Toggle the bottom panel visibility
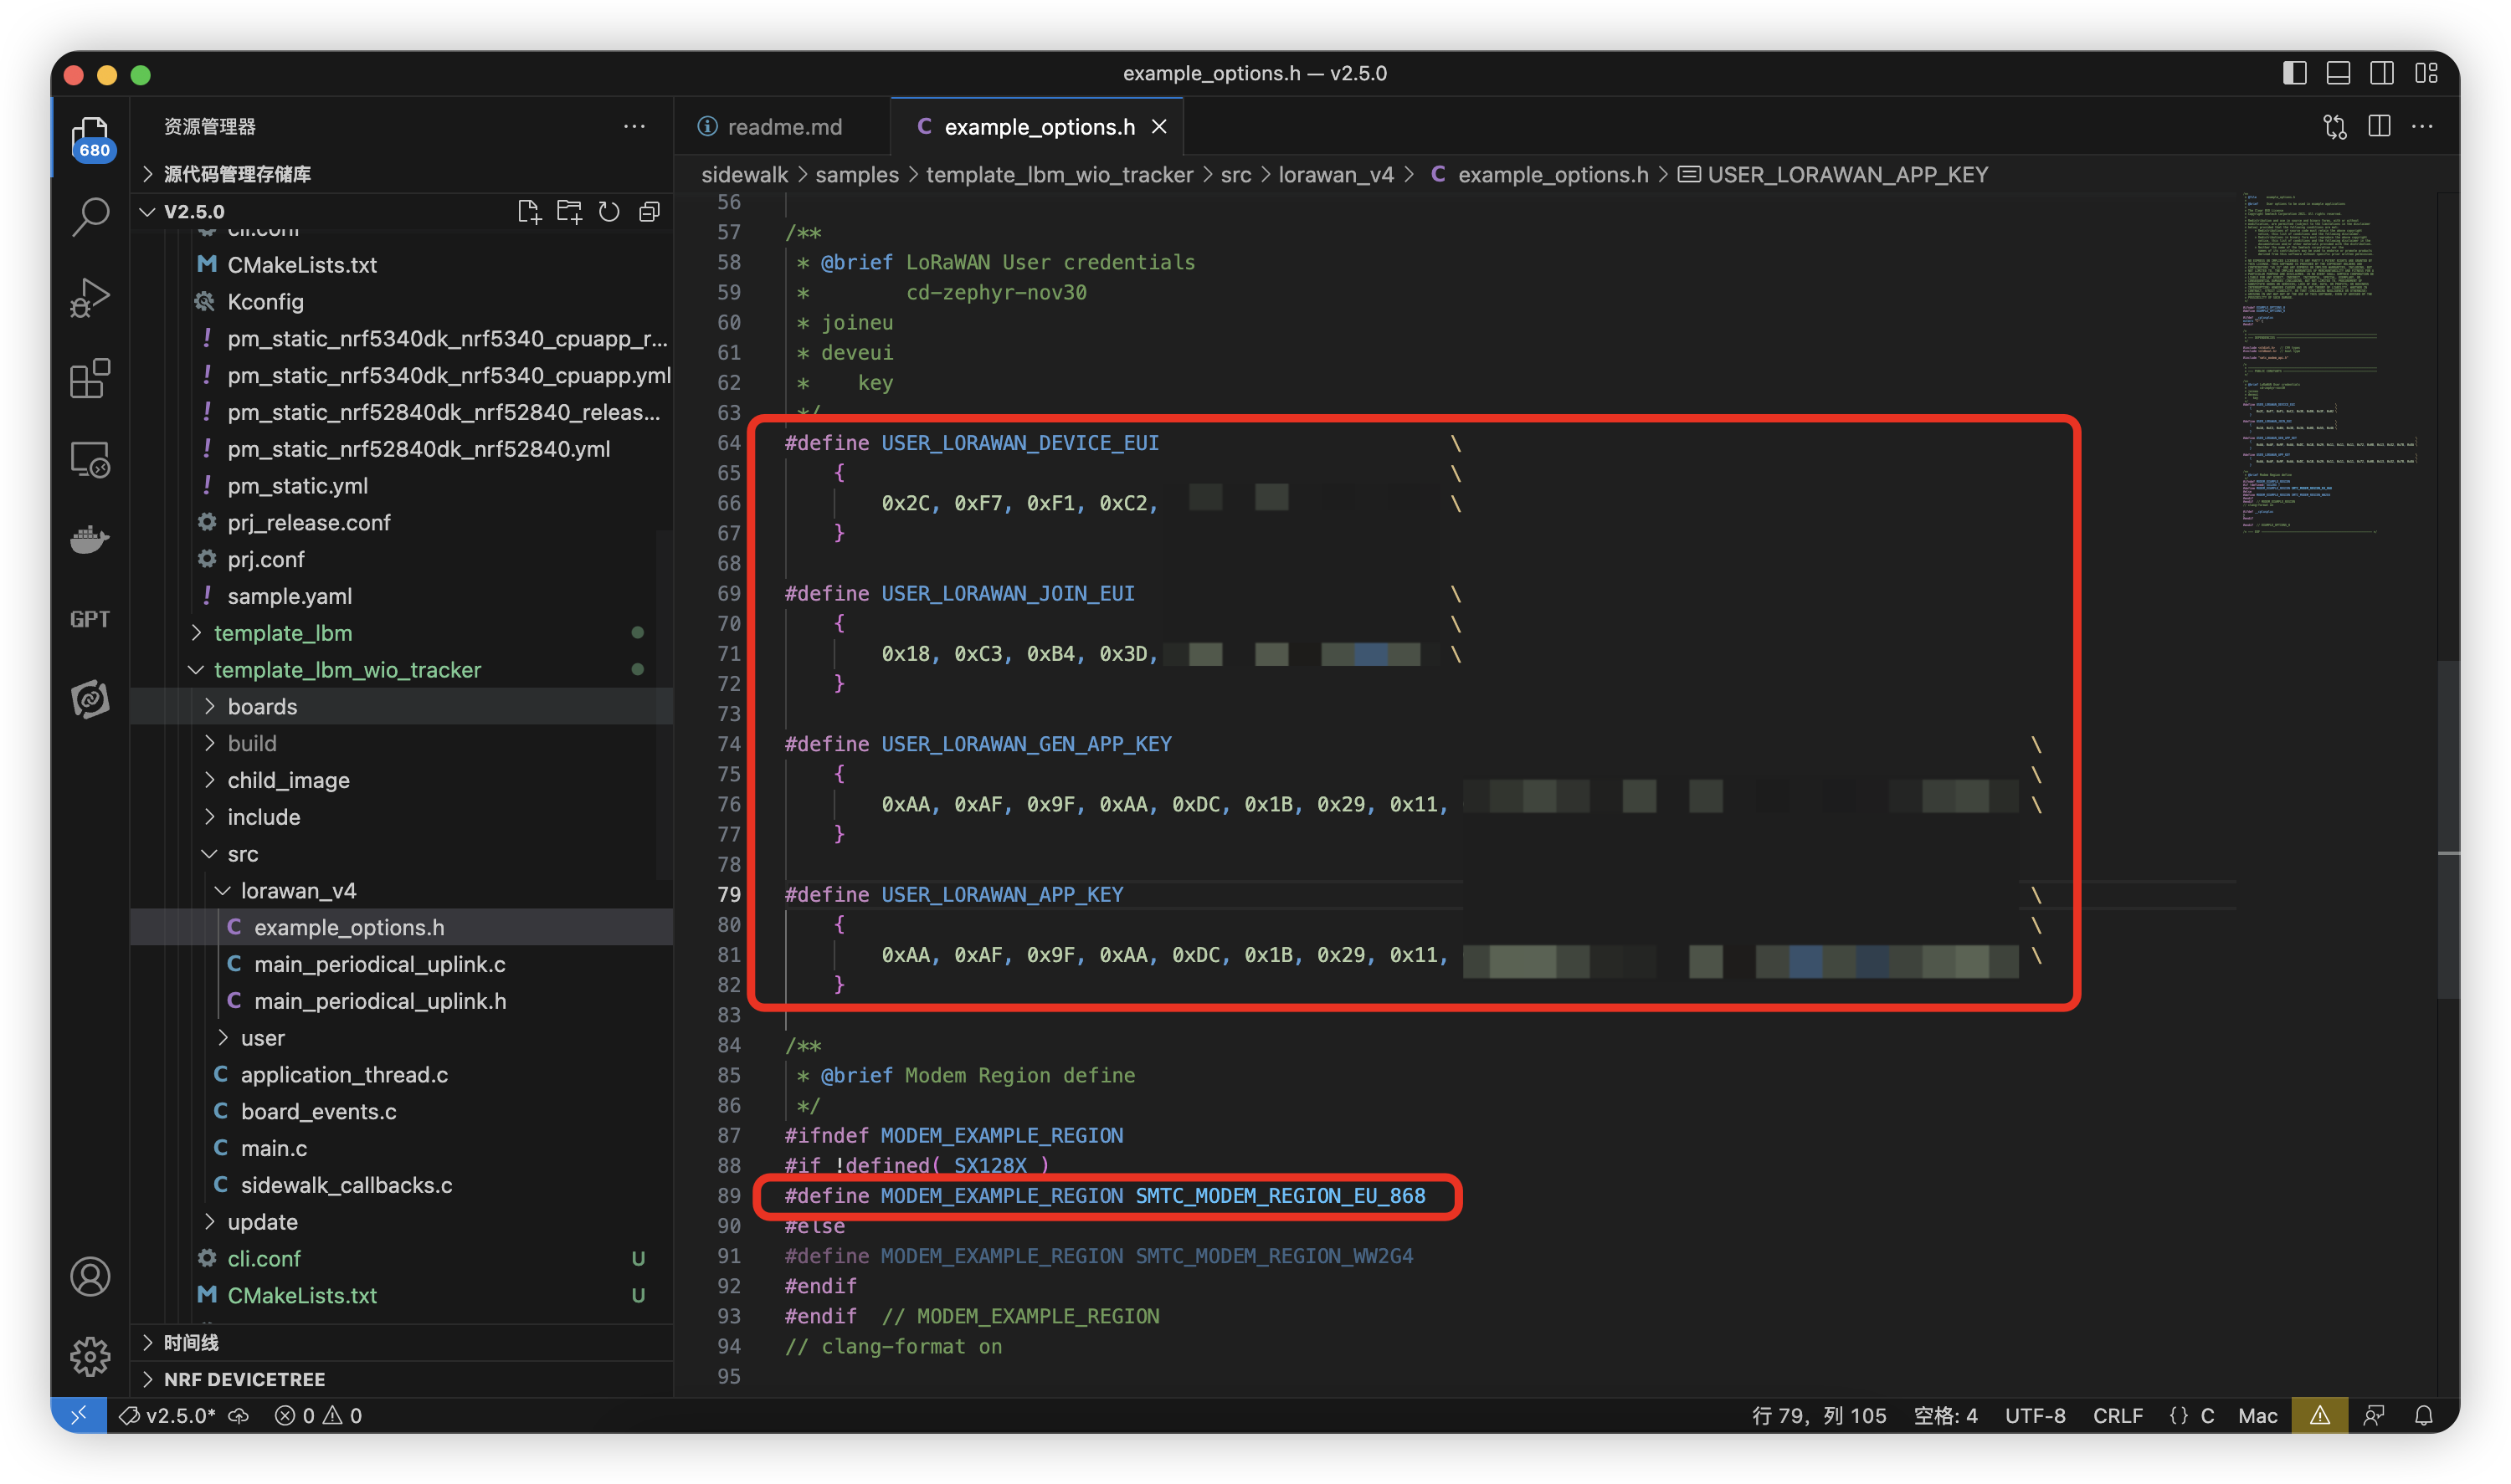The height and width of the screenshot is (1484, 2511). click(2339, 73)
